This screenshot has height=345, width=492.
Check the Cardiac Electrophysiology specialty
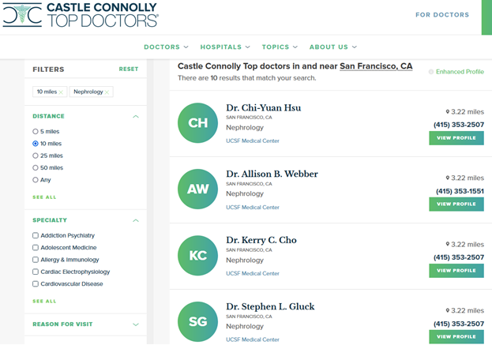pos(36,272)
